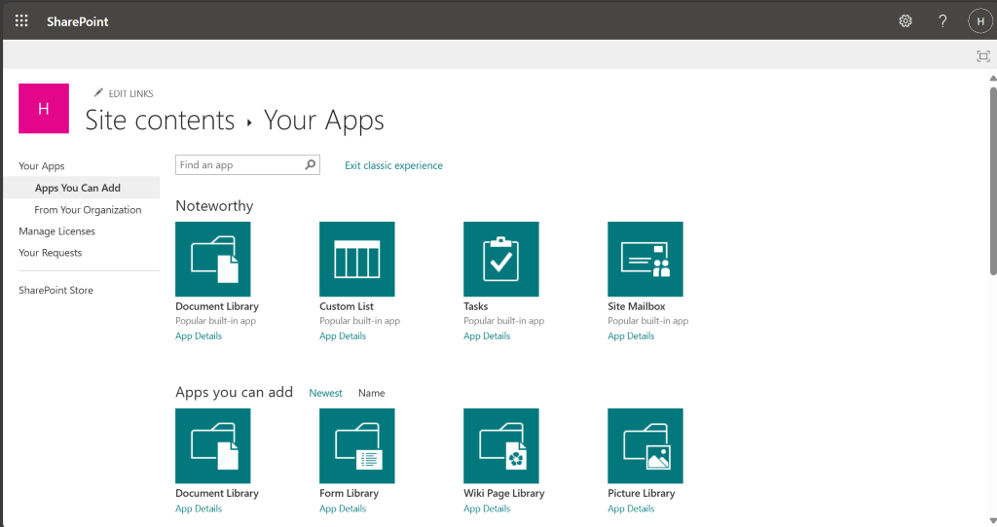Click the Custom List title text

pyautogui.click(x=347, y=306)
